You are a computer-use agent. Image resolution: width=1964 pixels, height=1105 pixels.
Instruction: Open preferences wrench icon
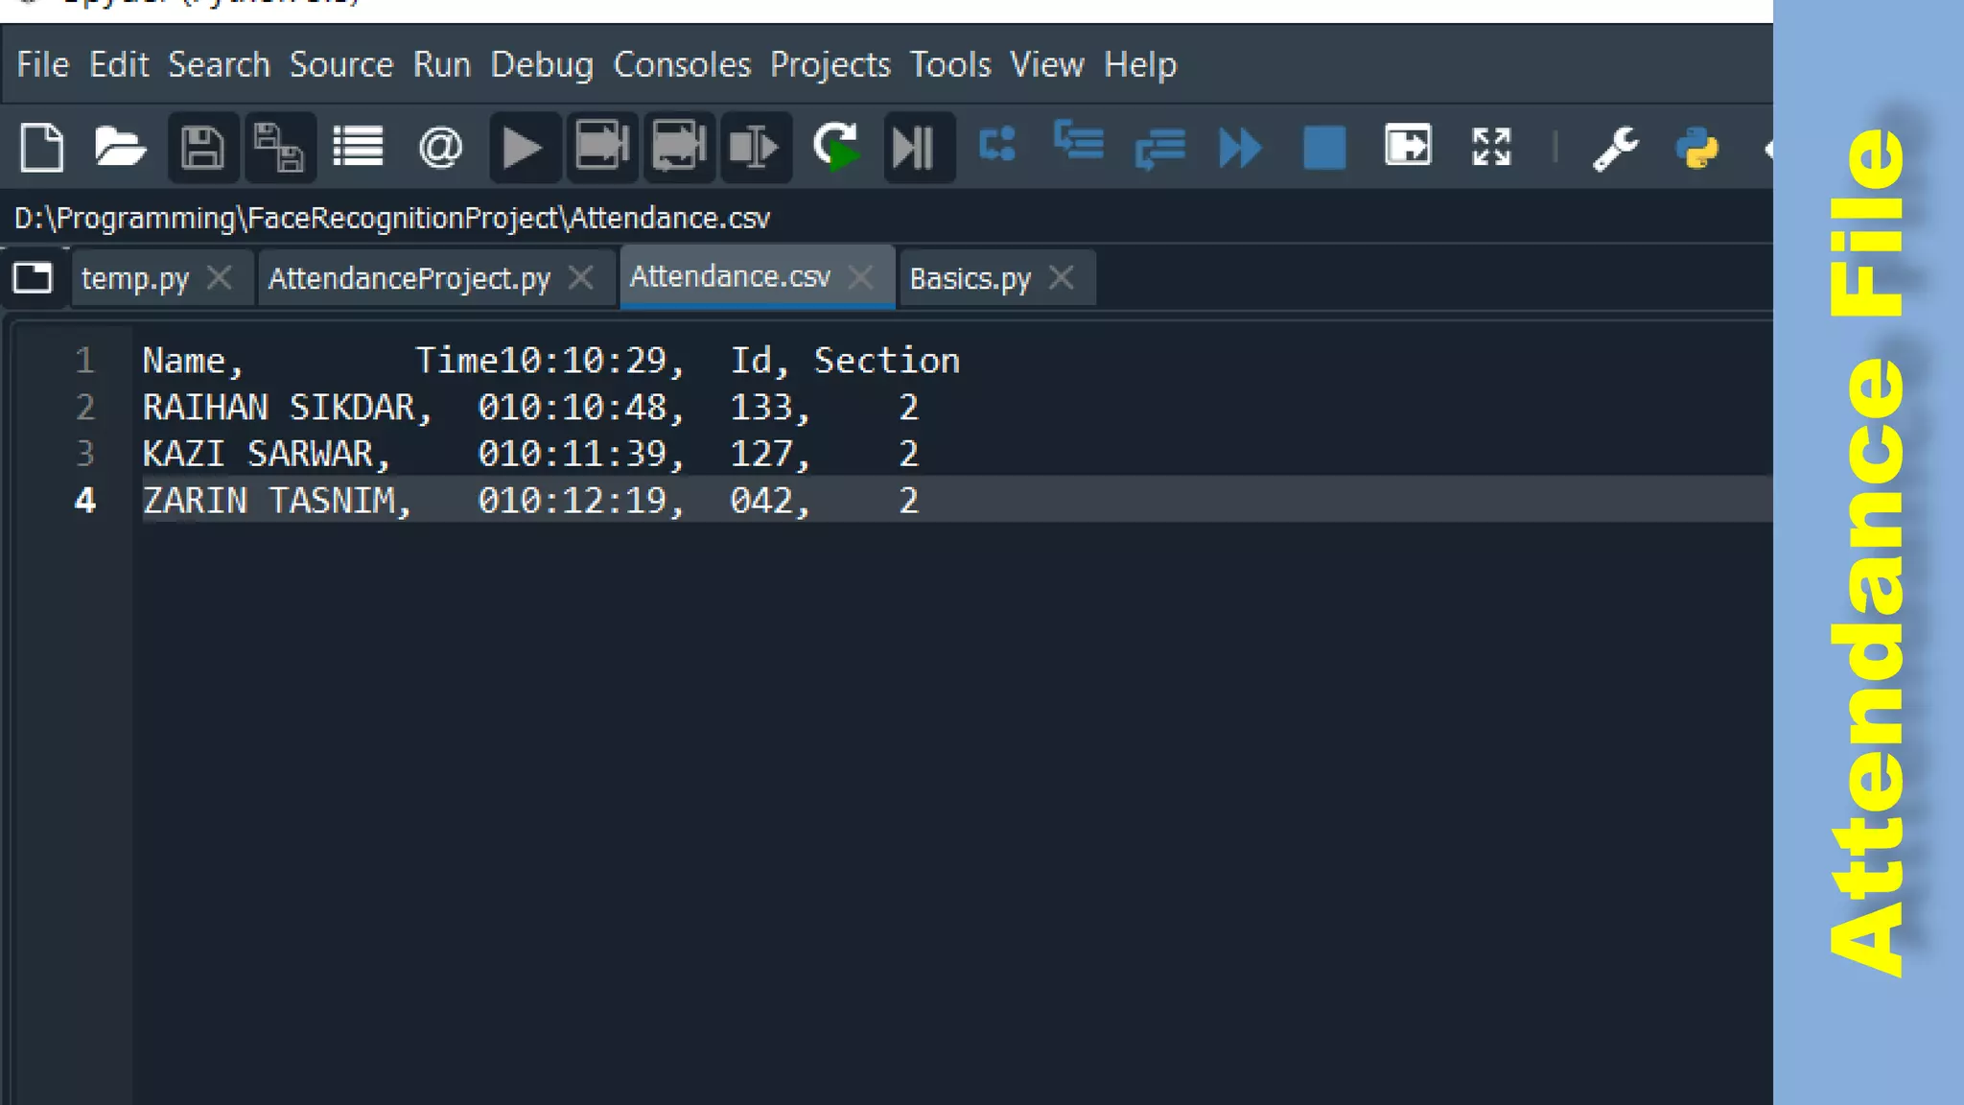tap(1616, 149)
